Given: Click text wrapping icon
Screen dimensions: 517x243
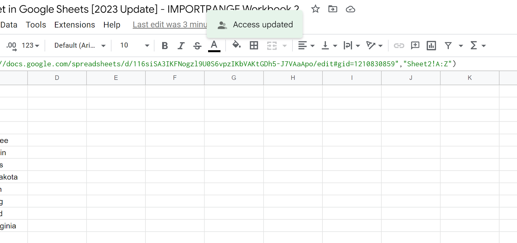Looking at the screenshot, I should pyautogui.click(x=348, y=46).
